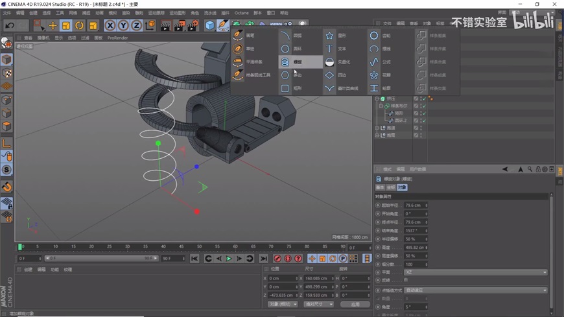
Task: Toggle Z axis lock button
Action: (136, 26)
